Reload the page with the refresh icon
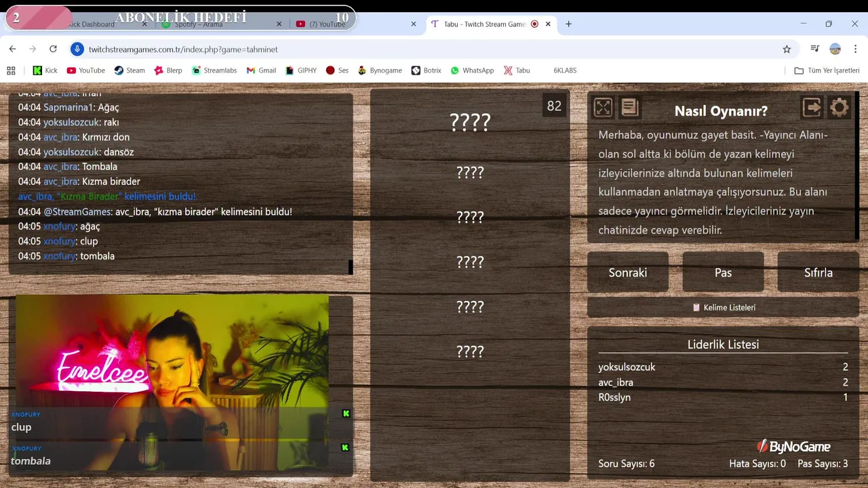The width and height of the screenshot is (868, 488). [53, 49]
